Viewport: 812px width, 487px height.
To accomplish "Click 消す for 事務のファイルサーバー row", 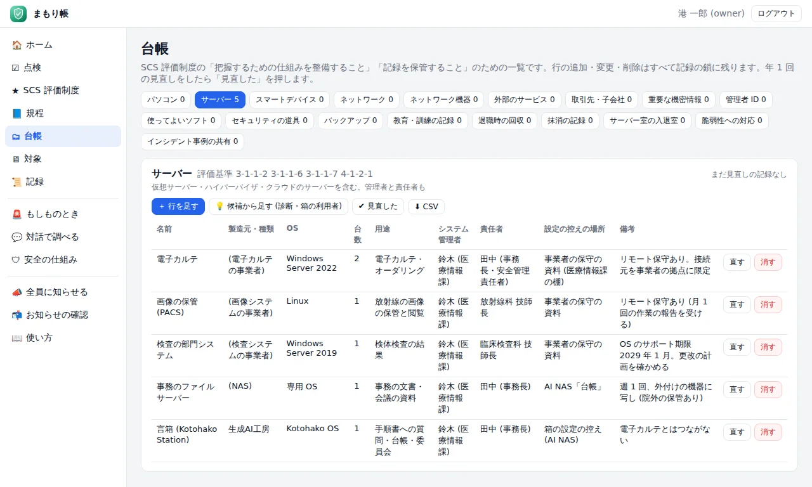I will (x=768, y=390).
